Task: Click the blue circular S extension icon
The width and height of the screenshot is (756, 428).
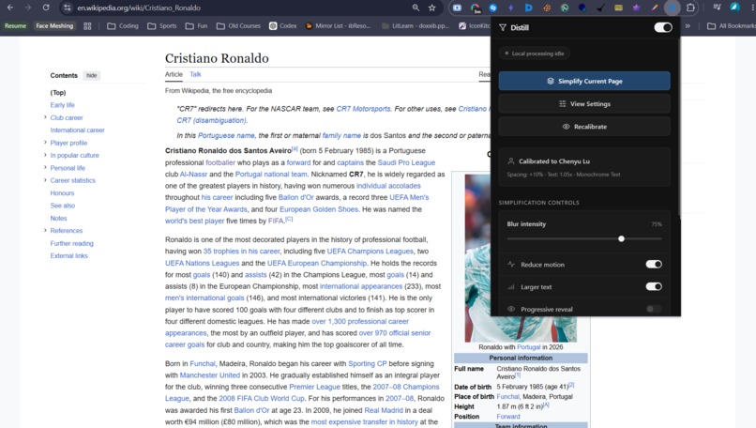Action: [x=492, y=8]
